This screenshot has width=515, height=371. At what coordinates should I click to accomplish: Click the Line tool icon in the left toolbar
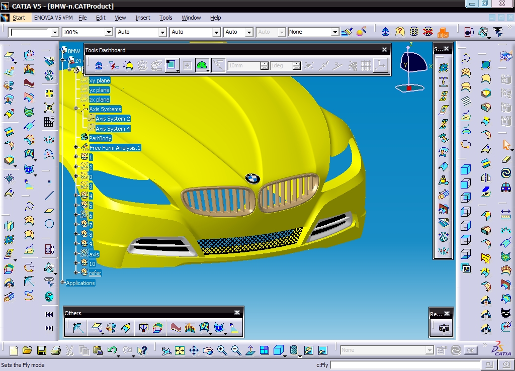click(49, 196)
